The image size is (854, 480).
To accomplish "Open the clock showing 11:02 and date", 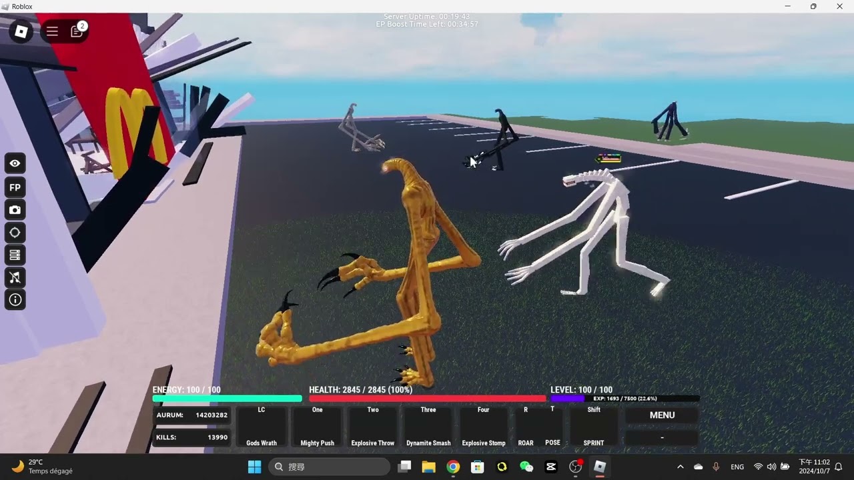I will tap(814, 467).
